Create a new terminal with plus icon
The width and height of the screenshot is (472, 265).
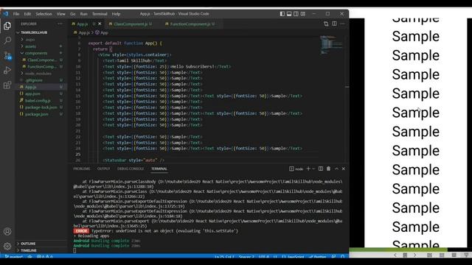coord(308,169)
